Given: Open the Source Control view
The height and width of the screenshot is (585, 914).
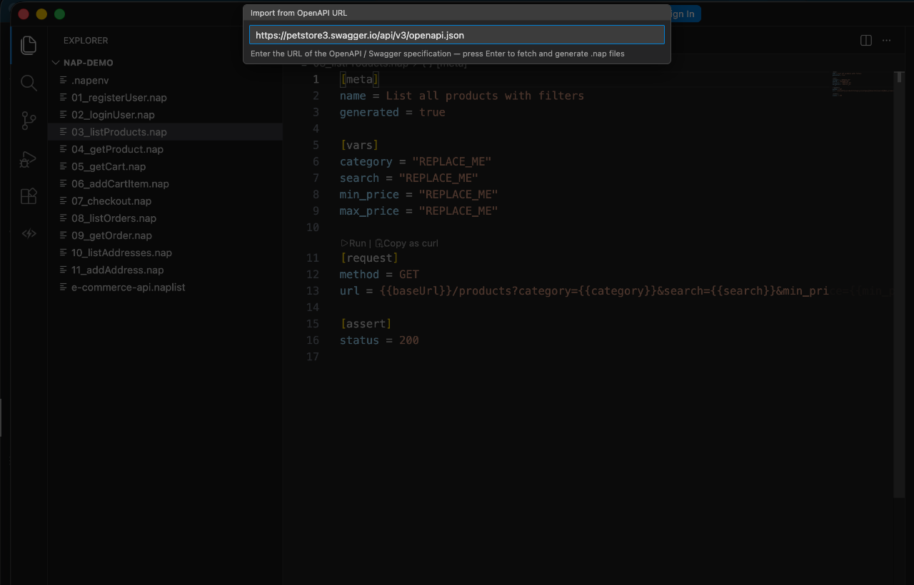Looking at the screenshot, I should point(29,121).
